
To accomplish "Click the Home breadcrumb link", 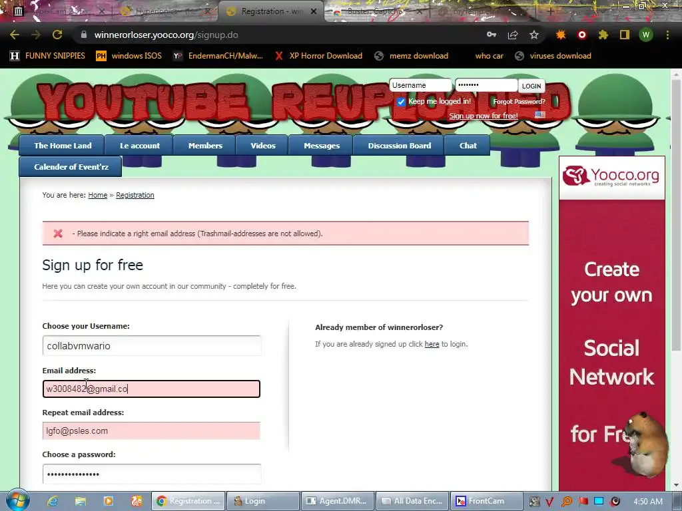I will coord(97,195).
